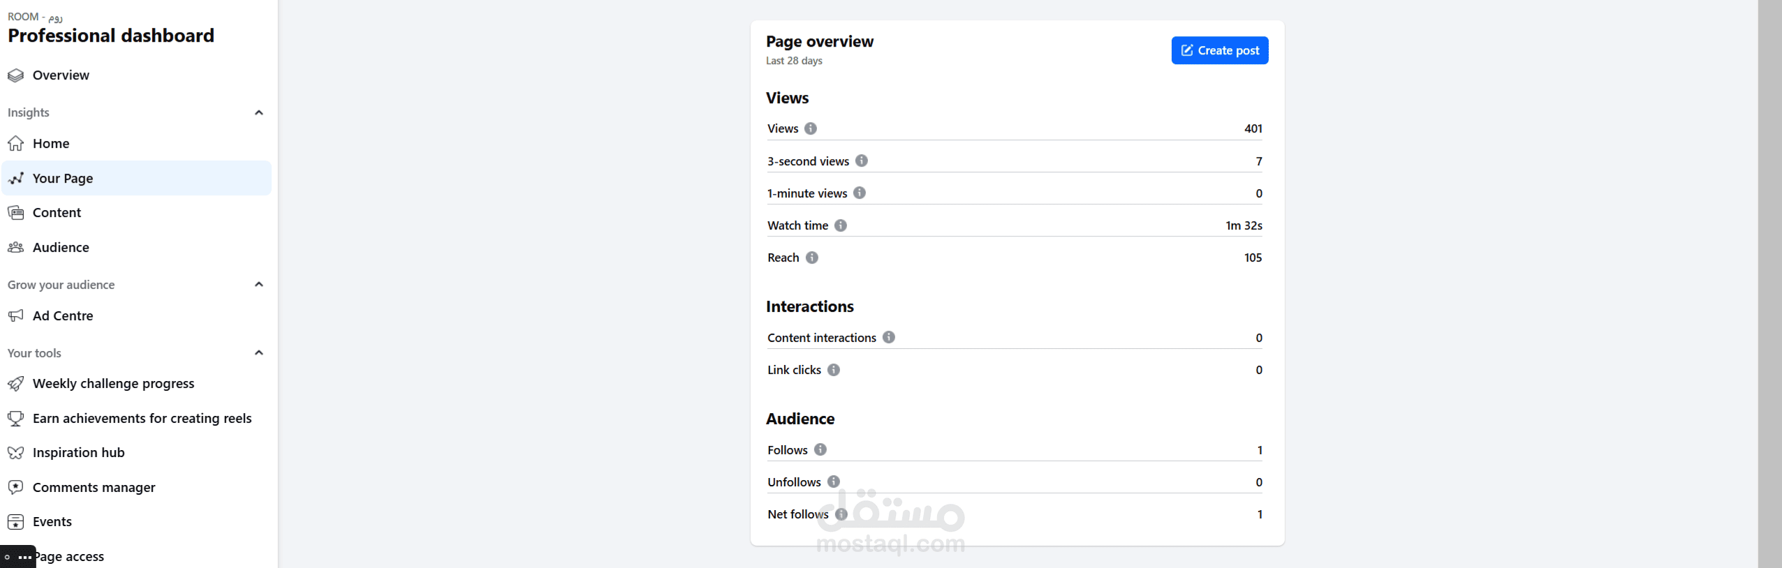1782x568 pixels.
Task: Click the info icon next to Link clicks
Action: tap(834, 370)
